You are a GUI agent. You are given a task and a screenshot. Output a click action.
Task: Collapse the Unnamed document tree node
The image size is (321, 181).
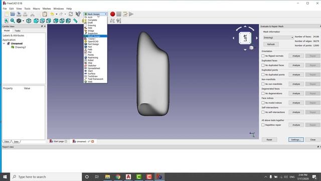(x=4, y=44)
